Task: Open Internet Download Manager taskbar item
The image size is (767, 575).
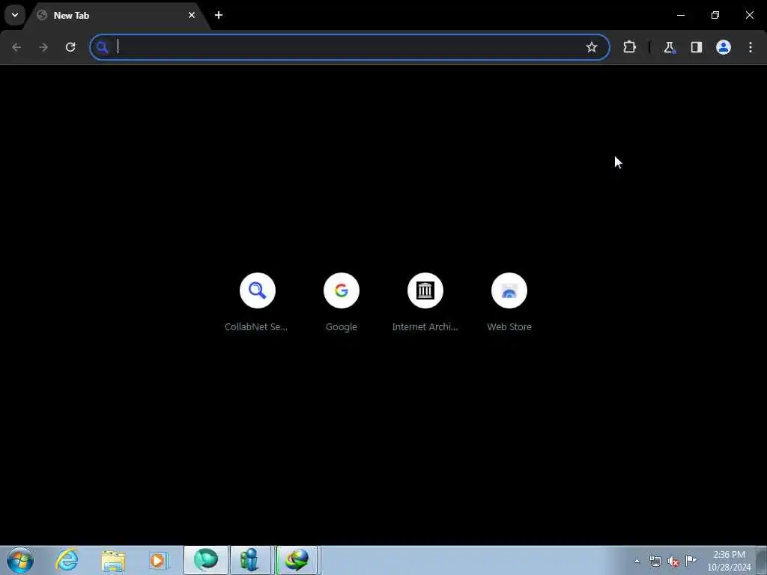Action: point(297,560)
